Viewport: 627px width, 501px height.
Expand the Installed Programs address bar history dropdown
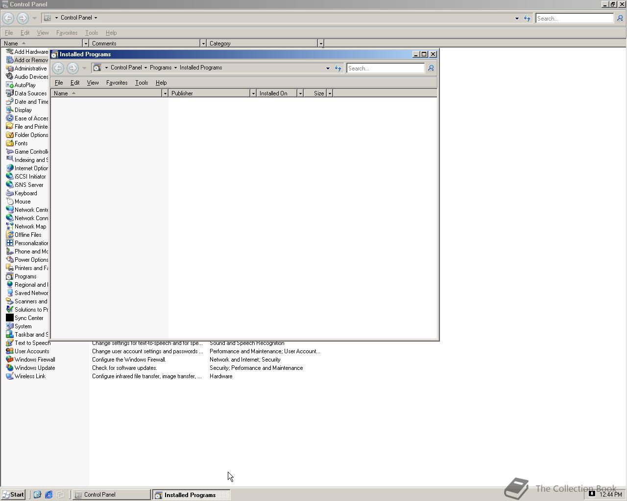328,68
